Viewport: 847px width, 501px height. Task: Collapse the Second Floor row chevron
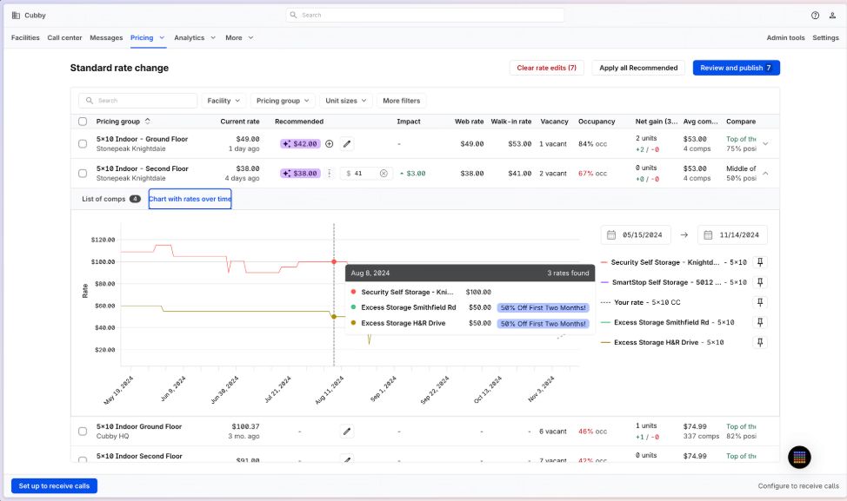pyautogui.click(x=765, y=174)
